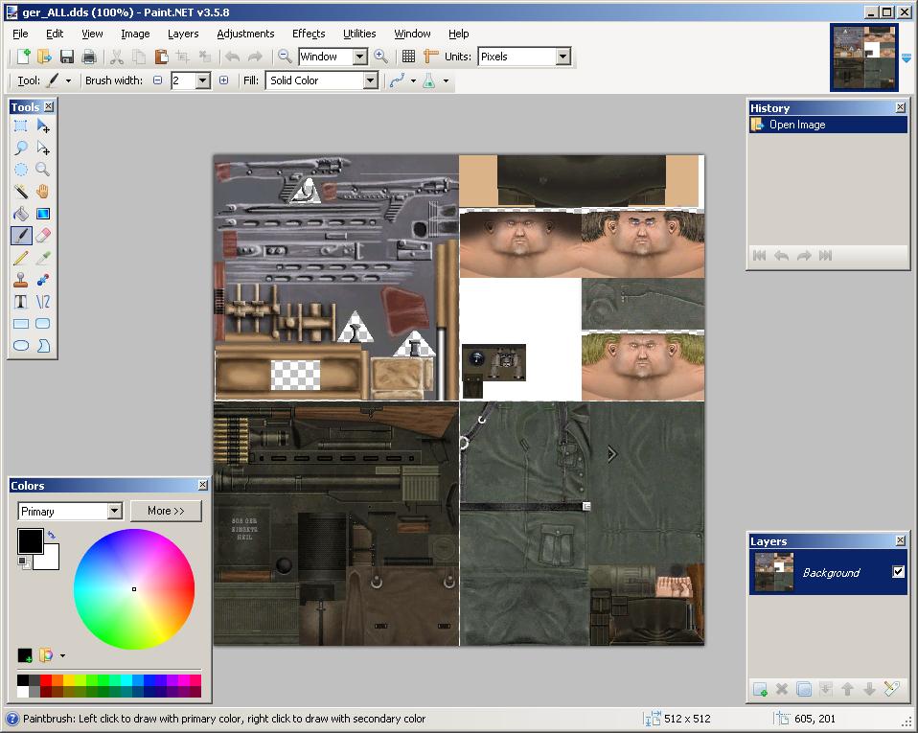Open the palette options dropdown arrow
Screen dimensions: 918x733
pyautogui.click(x=62, y=655)
